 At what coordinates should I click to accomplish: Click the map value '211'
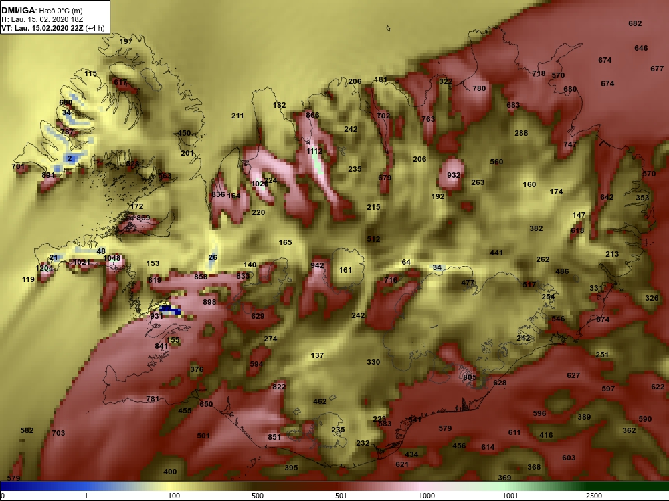[x=237, y=116]
